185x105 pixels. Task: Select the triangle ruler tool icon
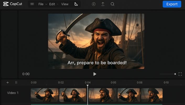(76, 4)
